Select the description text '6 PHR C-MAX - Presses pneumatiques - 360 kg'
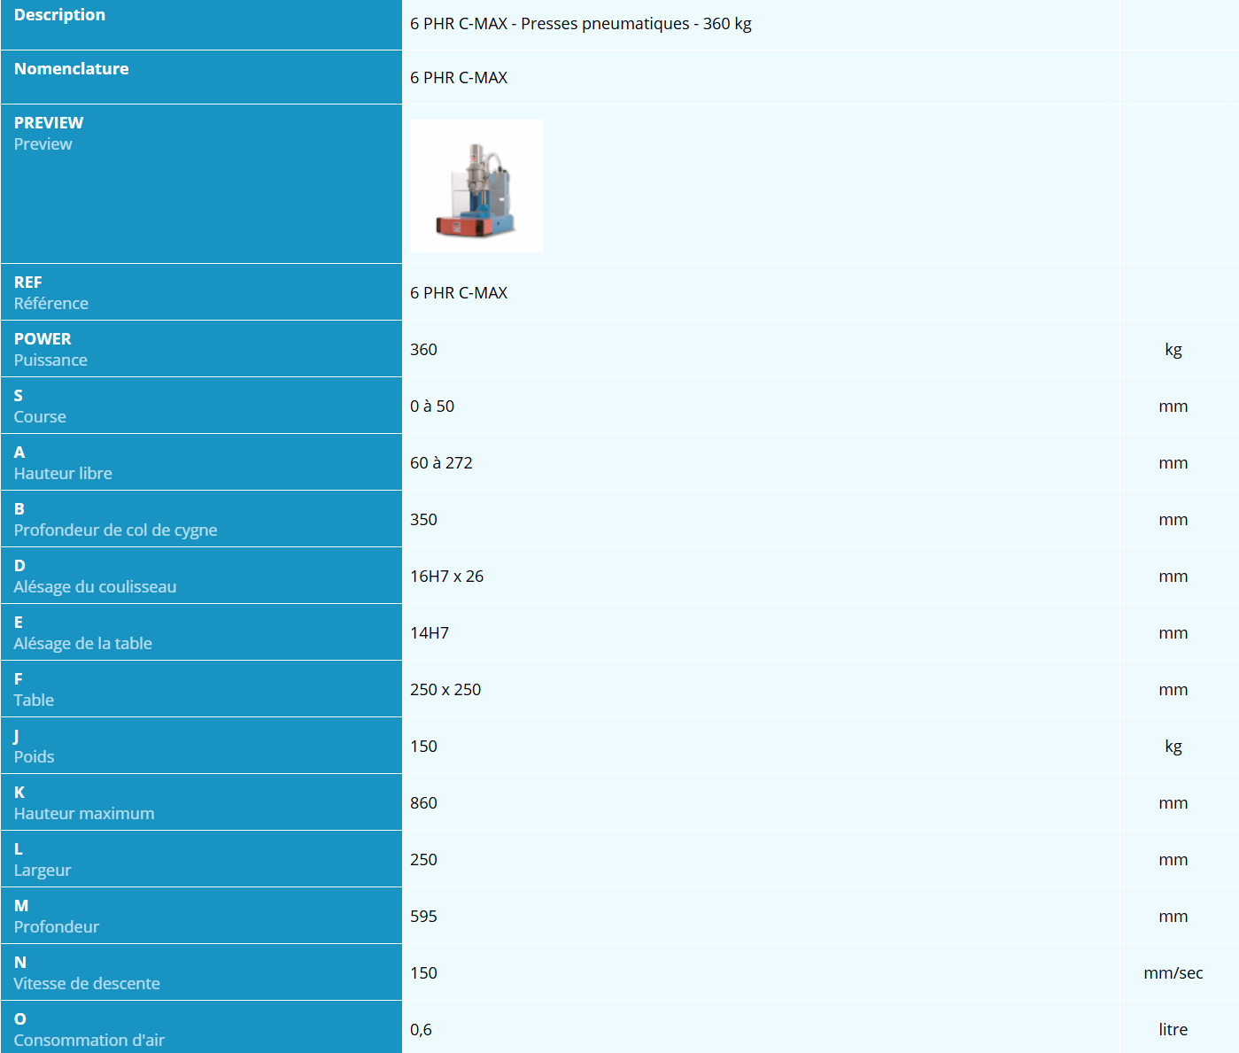1239x1053 pixels. click(x=581, y=24)
